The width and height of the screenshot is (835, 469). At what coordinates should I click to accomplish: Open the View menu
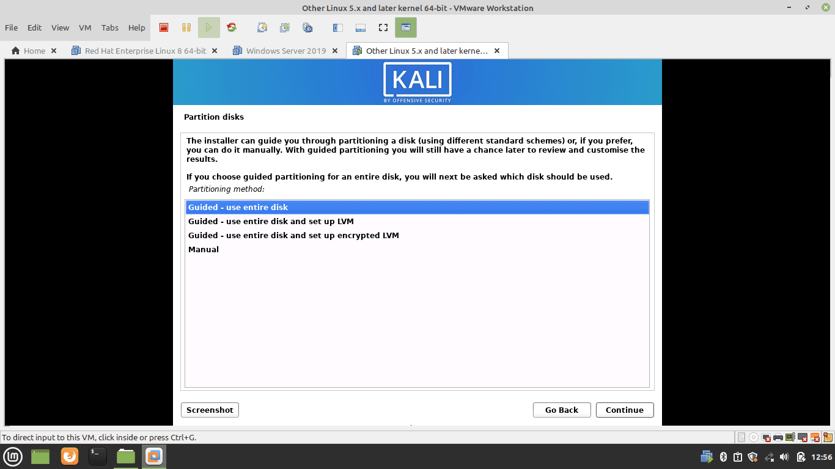(61, 27)
